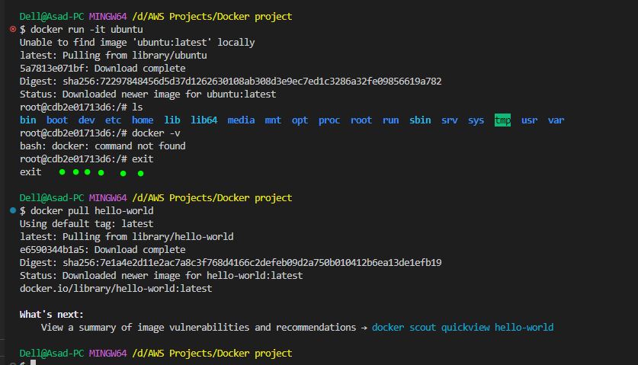Select the 'tmp' highlighted directory name

[502, 120]
